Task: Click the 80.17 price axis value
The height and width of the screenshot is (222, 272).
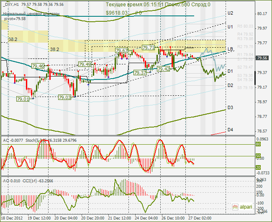Action: pos(262,13)
